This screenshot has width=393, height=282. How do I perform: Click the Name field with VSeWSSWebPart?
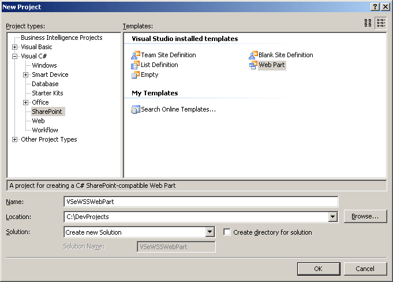click(x=201, y=202)
